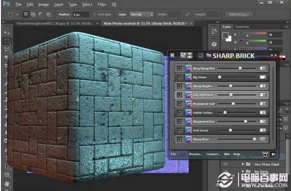
Task: Toggle visibility eye of Big Dents row
Action: pyautogui.click(x=179, y=77)
